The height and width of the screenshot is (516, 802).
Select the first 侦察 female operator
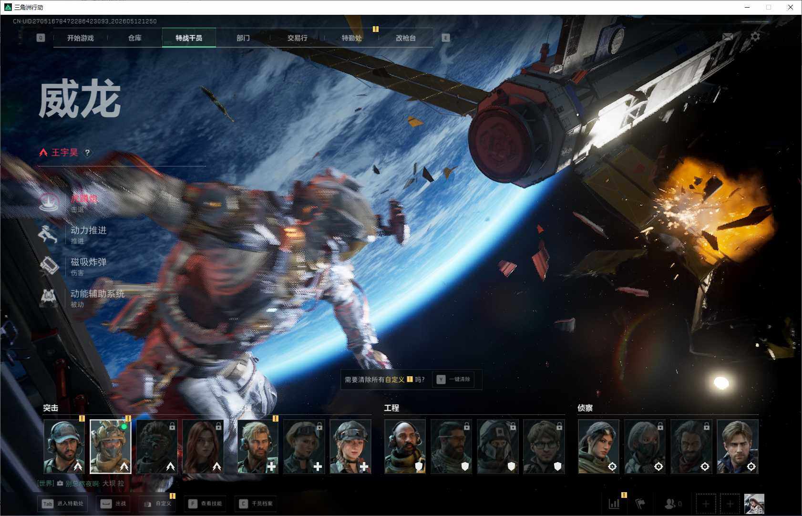598,446
